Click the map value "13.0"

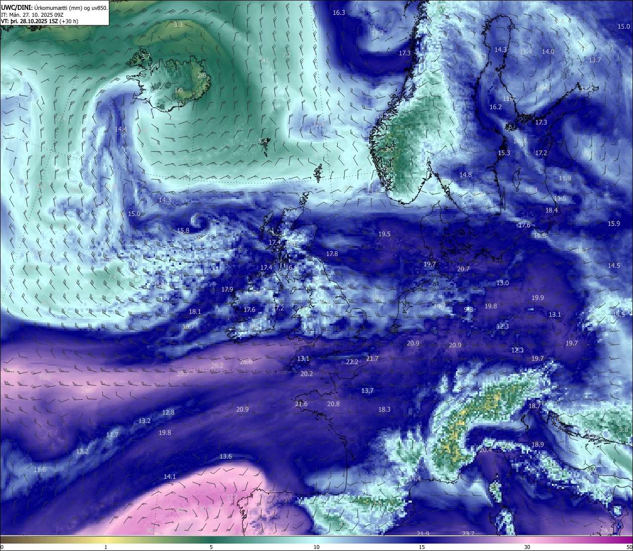coord(502,283)
